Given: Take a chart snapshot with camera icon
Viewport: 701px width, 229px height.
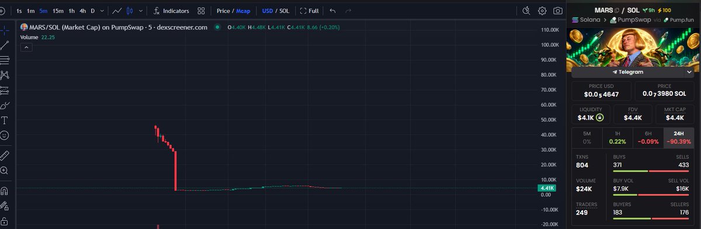Looking at the screenshot, I should [558, 11].
